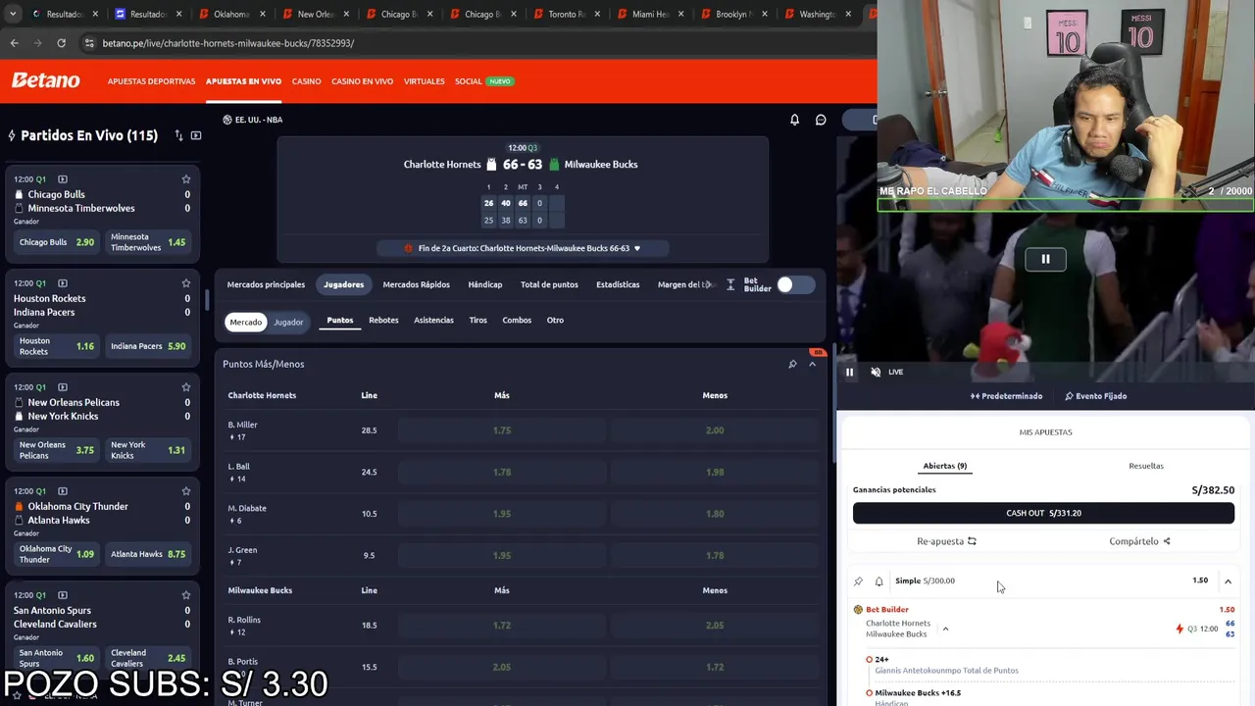Image resolution: width=1255 pixels, height=706 pixels.
Task: Favorite Chicago Bulls vs Timberwolves match star
Action: point(186,179)
